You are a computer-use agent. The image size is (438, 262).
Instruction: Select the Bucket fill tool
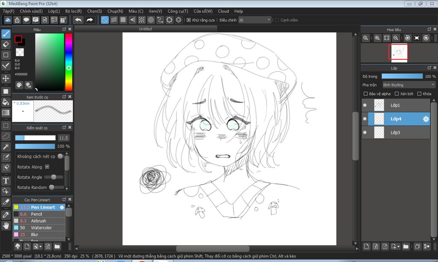pyautogui.click(x=6, y=102)
